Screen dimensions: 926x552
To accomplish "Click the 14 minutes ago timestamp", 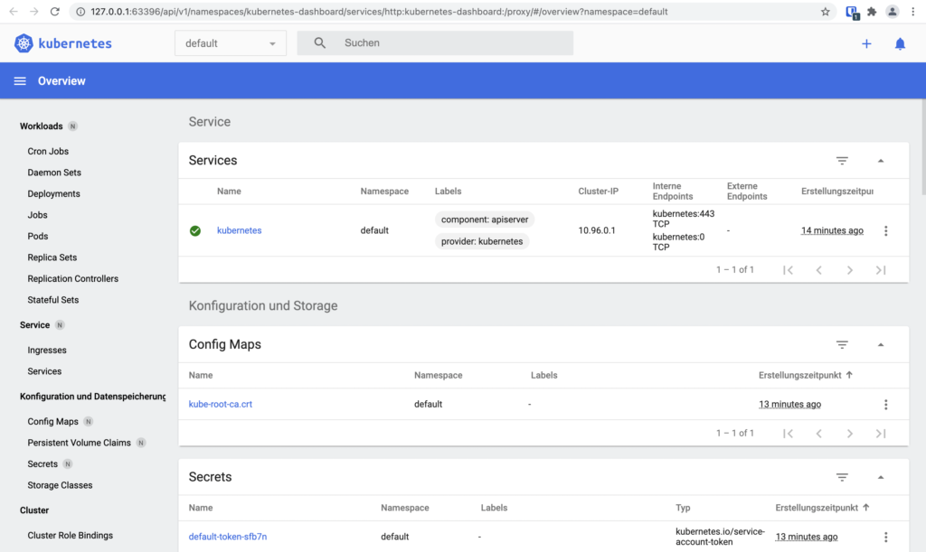I will click(832, 230).
